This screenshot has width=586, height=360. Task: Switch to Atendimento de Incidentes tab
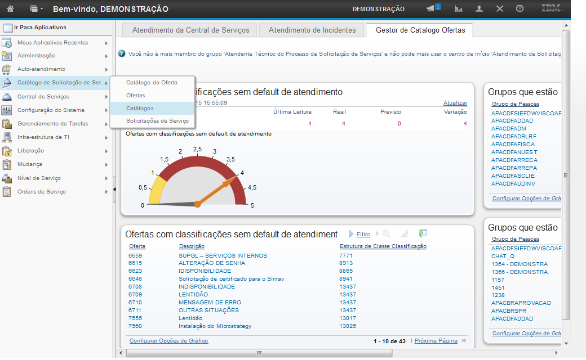click(x=312, y=30)
